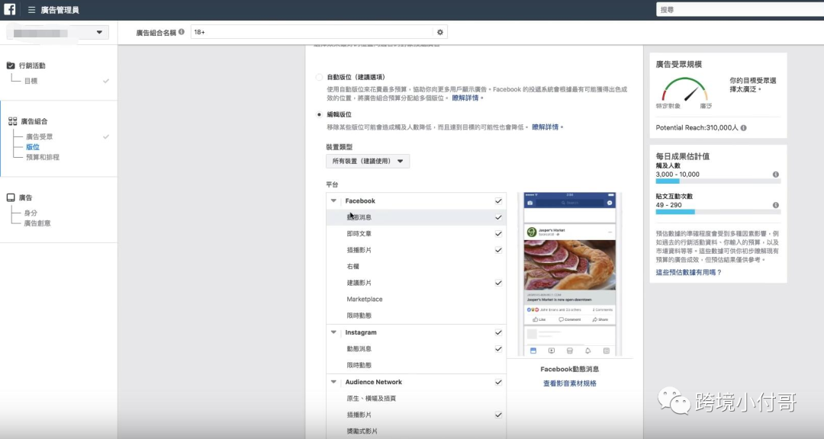Click the 廣告 ad icon in sidebar
The width and height of the screenshot is (824, 439).
coord(11,197)
